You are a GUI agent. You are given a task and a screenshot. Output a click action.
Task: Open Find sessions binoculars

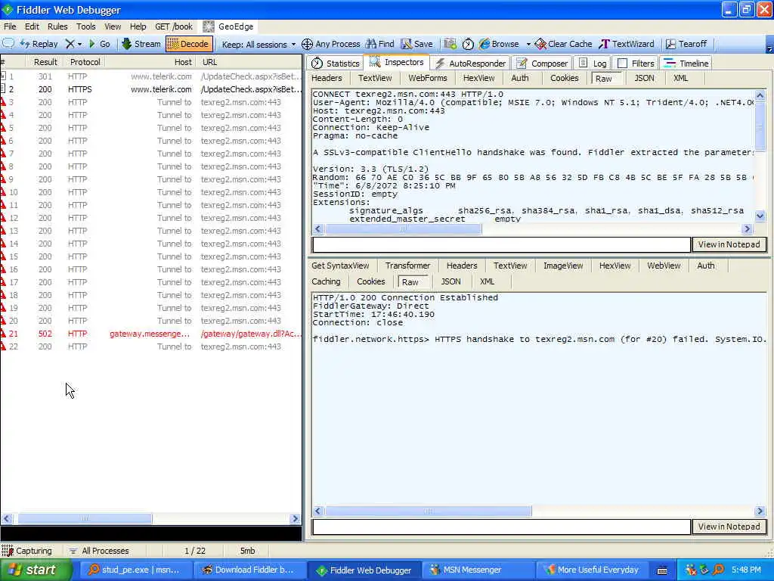click(379, 44)
